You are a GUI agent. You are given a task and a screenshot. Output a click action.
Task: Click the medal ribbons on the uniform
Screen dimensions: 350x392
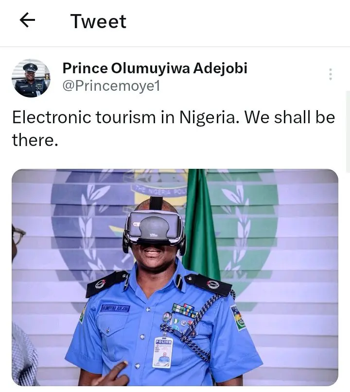185,310
